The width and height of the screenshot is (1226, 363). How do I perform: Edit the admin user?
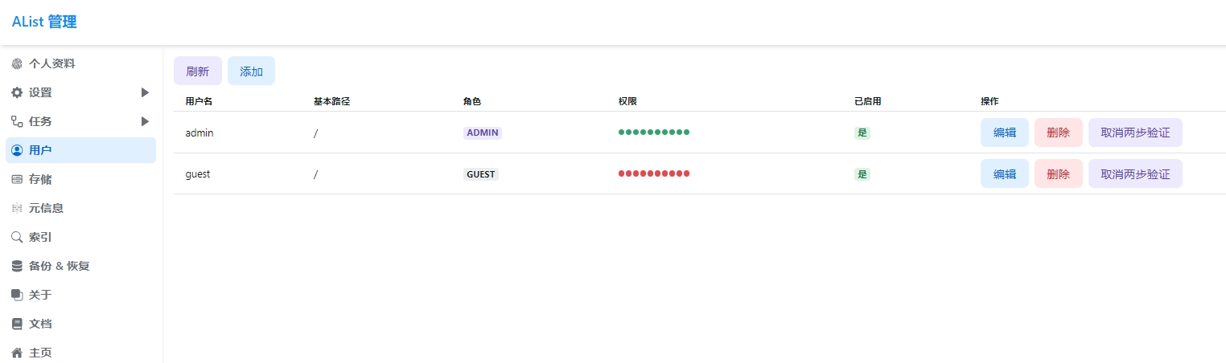1004,133
